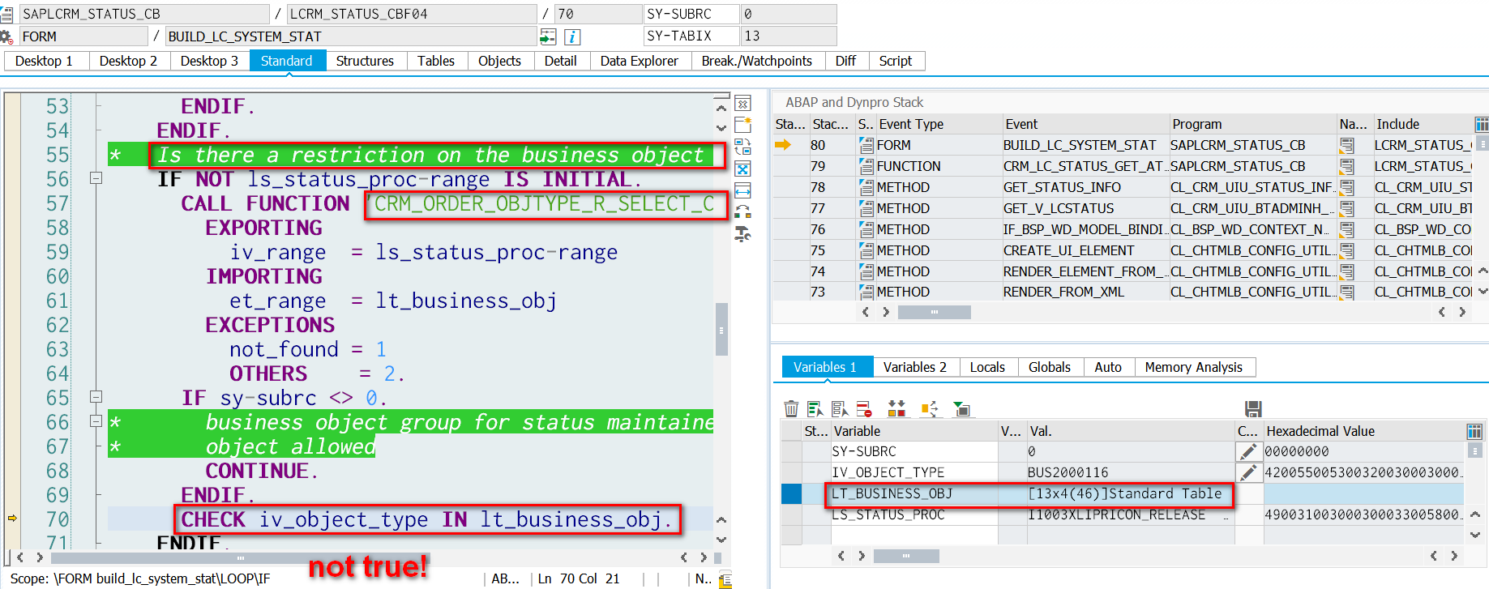The height and width of the screenshot is (589, 1489).
Task: Click the navigate-to-source icon beside BUILD_LC_SYSTEM_STAT field
Action: click(548, 36)
